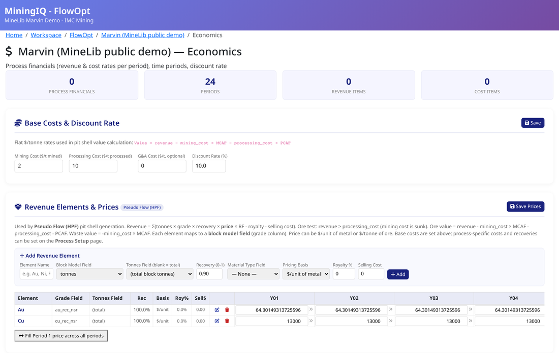Click the Au price field for Y01
The image size is (559, 353).
(x=272, y=310)
